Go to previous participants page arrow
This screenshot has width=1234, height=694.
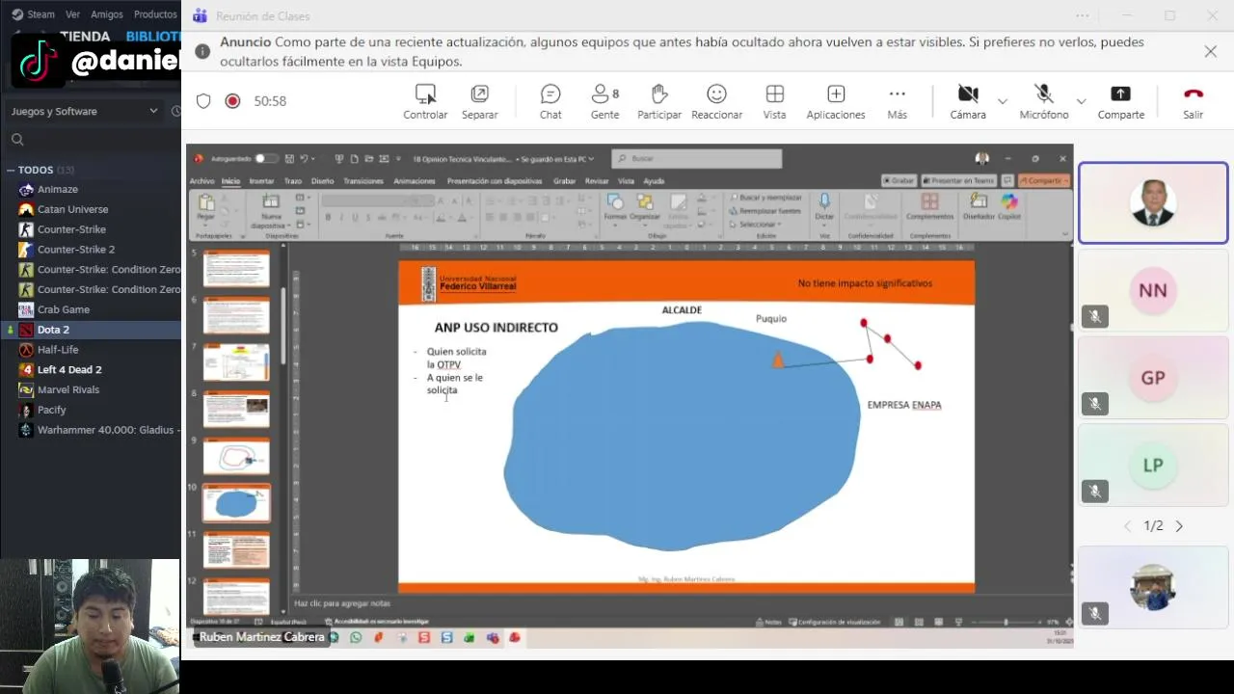pos(1127,526)
